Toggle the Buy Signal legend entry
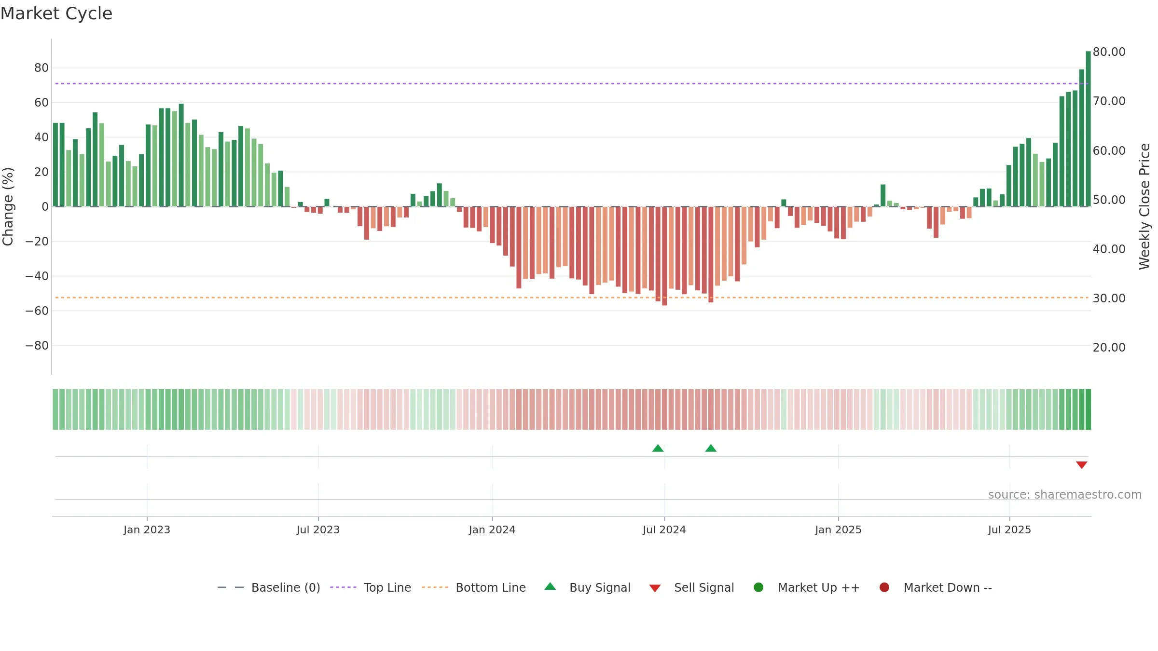Viewport: 1158px width, 651px height. click(587, 587)
